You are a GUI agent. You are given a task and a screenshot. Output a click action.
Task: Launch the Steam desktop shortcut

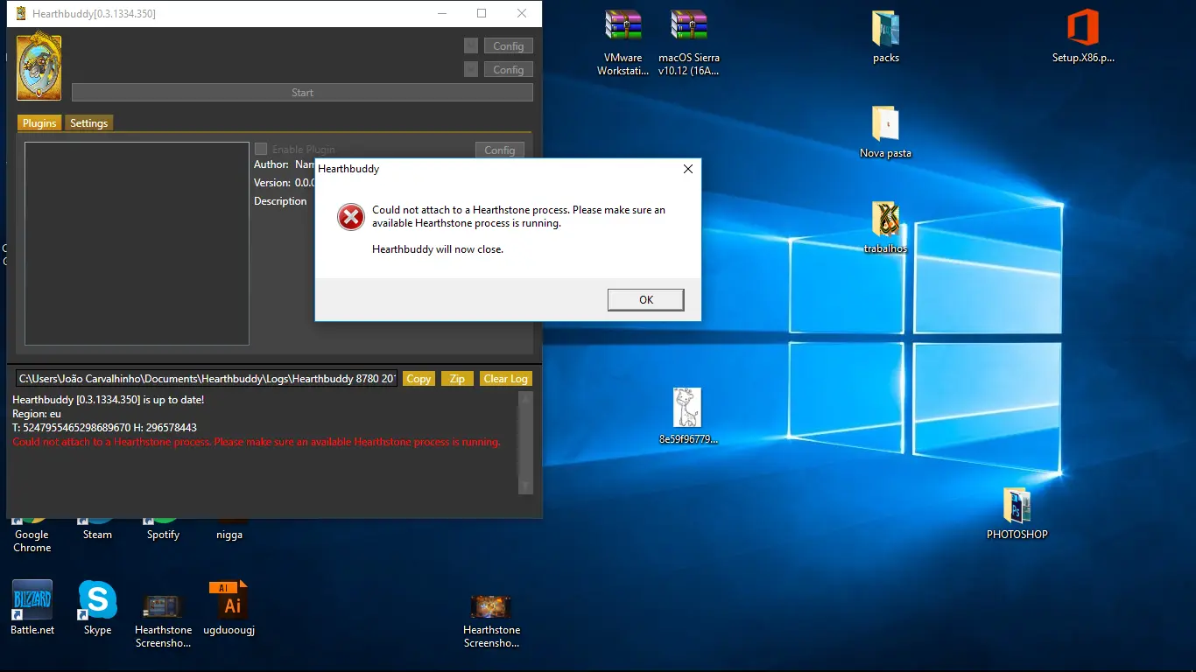pos(97,530)
